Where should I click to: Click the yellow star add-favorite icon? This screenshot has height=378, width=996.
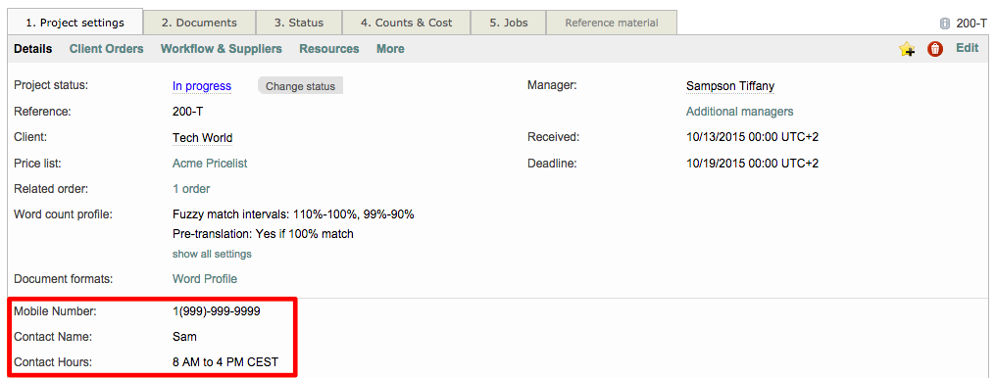point(907,50)
